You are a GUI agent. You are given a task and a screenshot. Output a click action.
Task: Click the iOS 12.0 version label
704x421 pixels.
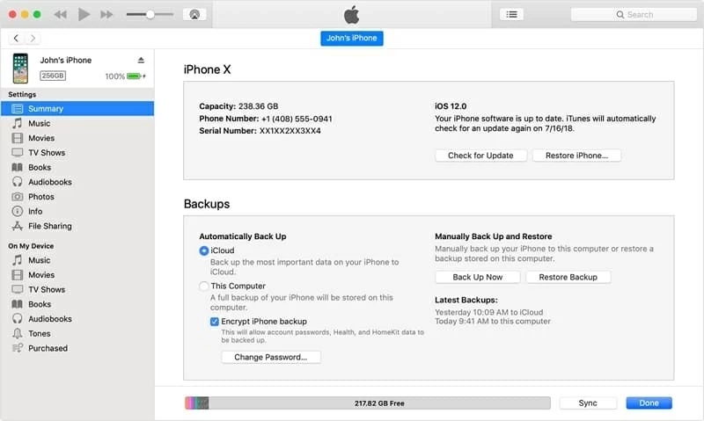click(x=451, y=106)
